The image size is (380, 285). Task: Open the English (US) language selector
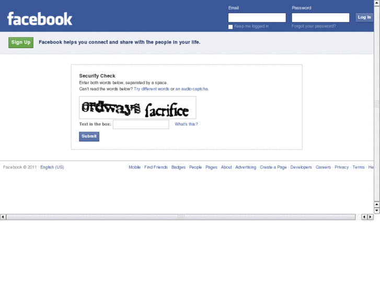(x=52, y=167)
